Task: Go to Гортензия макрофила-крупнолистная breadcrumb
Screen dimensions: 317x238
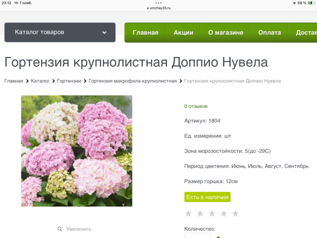Action: [x=133, y=81]
